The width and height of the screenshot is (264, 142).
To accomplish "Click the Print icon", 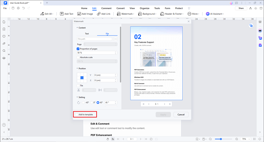I will 18,8.
